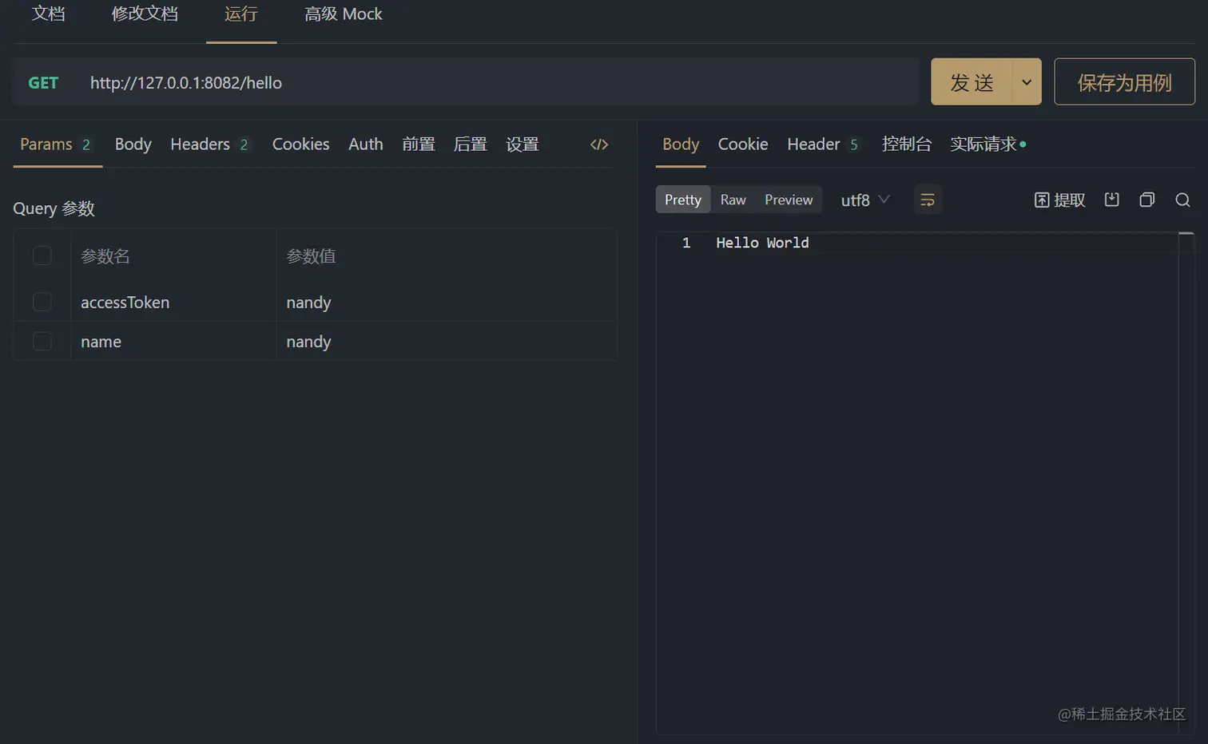Show the response Body tab
Viewport: 1208px width, 744px height.
(x=681, y=144)
